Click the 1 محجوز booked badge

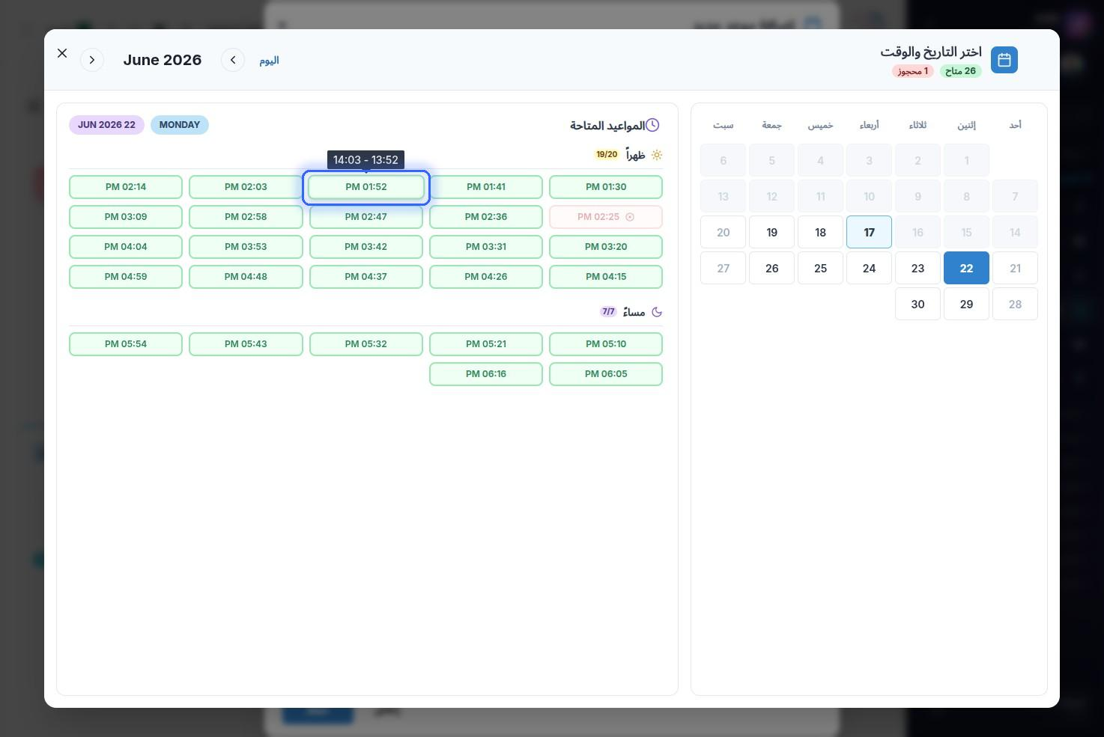[x=913, y=71]
